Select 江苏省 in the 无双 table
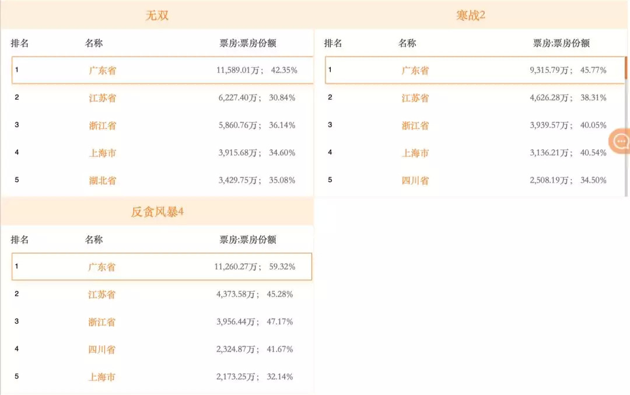 (103, 98)
